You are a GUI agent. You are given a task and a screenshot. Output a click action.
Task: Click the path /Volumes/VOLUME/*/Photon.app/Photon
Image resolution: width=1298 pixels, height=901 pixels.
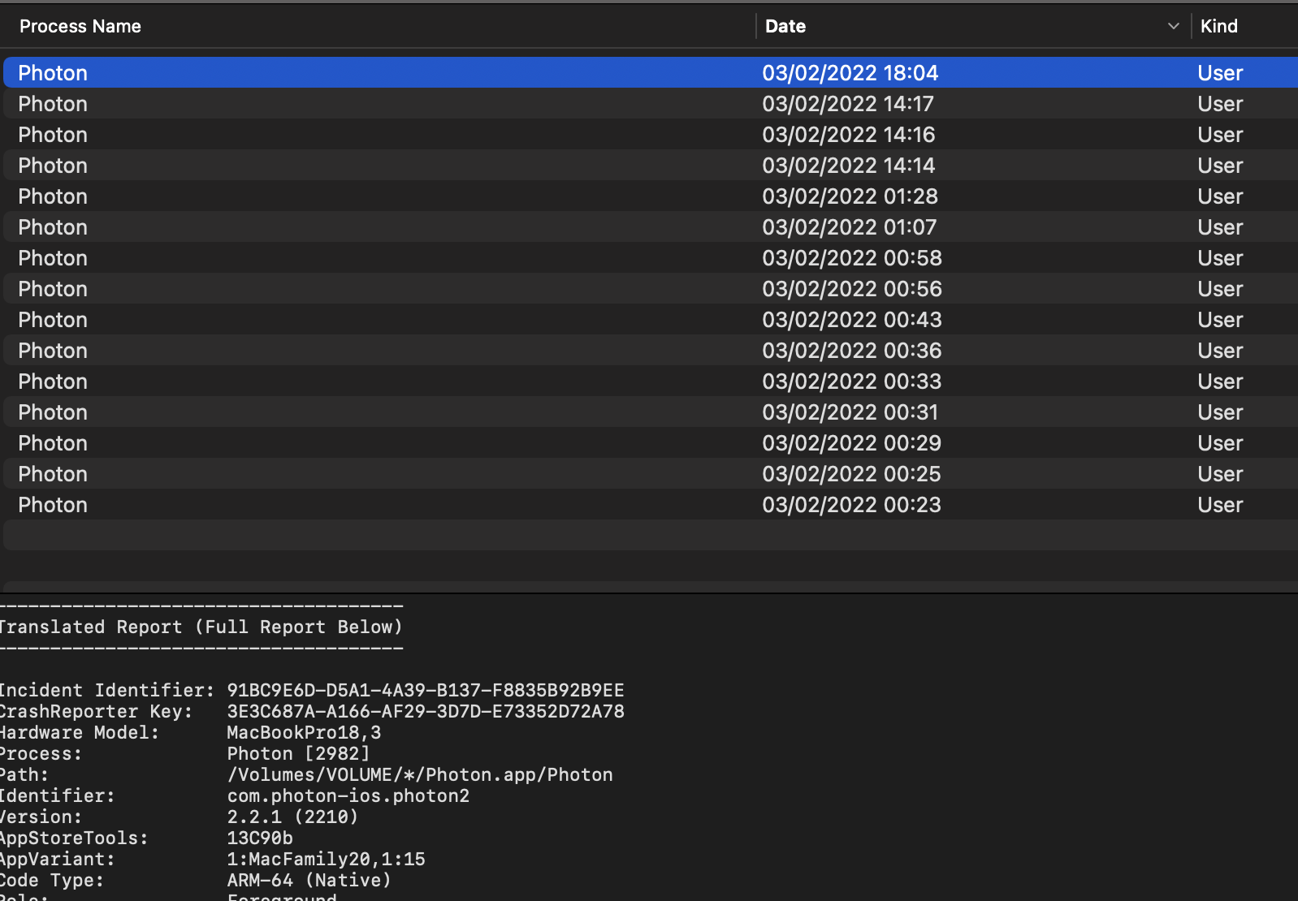coord(420,774)
